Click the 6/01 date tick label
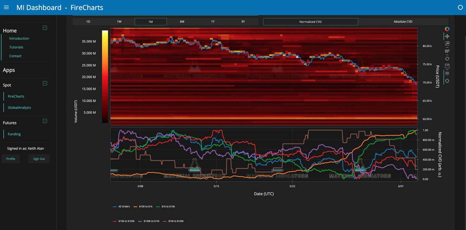Viewport: 466px width, 230px height. click(x=401, y=186)
